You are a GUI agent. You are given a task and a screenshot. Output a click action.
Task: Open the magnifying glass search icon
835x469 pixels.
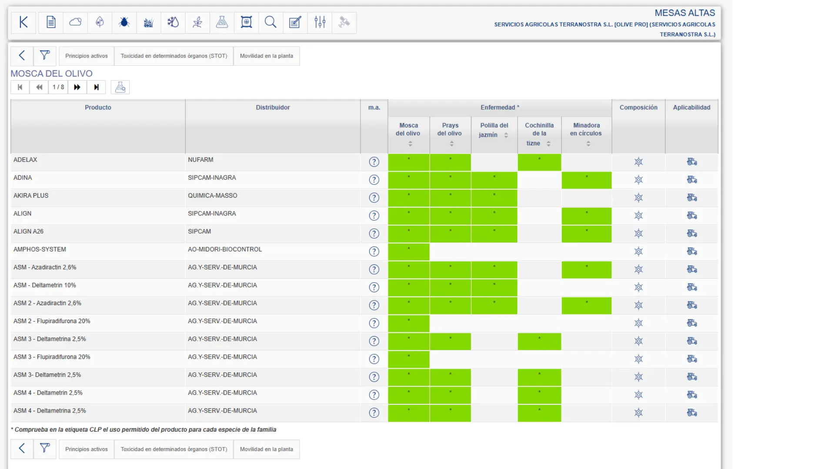coord(271,22)
